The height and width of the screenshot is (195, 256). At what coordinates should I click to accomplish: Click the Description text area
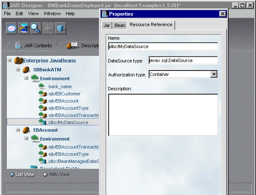point(163,115)
